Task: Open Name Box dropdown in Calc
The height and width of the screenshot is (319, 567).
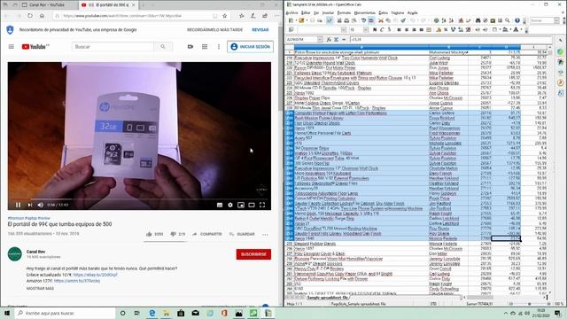Action: [320, 39]
